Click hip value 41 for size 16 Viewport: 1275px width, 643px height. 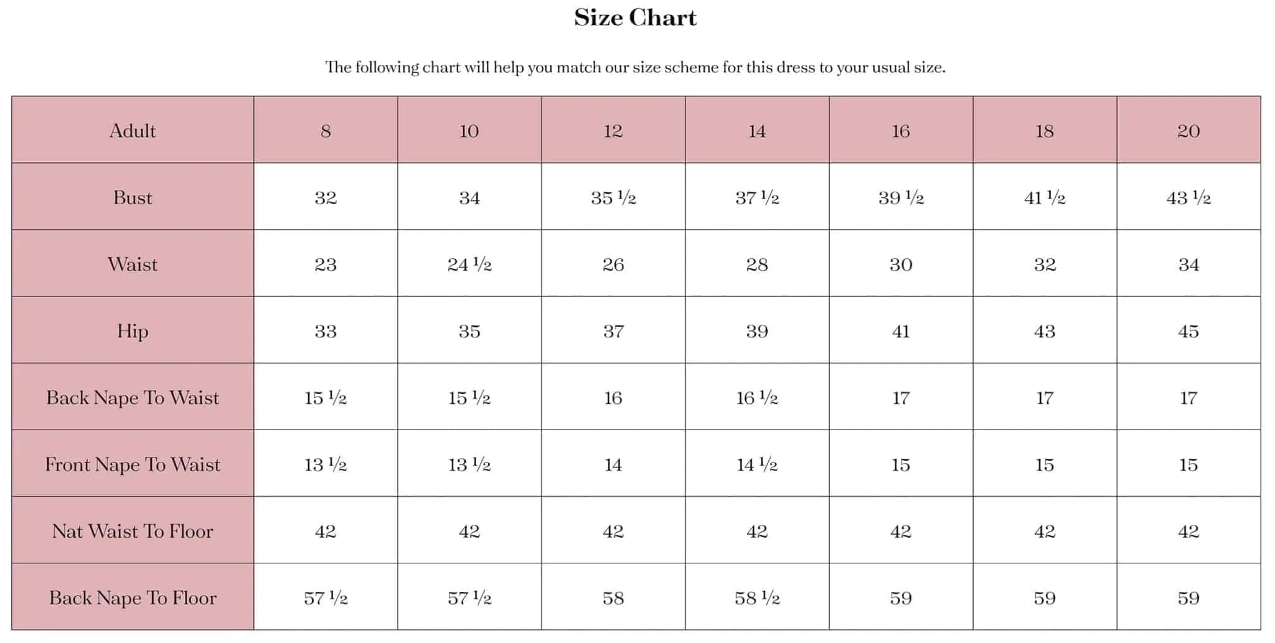tap(901, 330)
